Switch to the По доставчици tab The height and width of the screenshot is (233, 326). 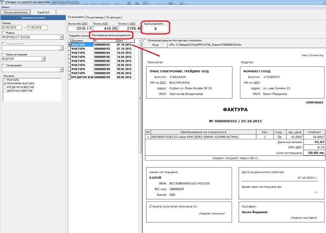tap(95, 17)
